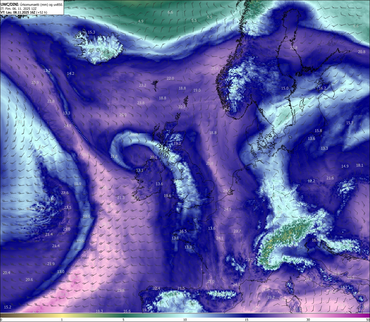Click the 19.7 value label

(42, 209)
